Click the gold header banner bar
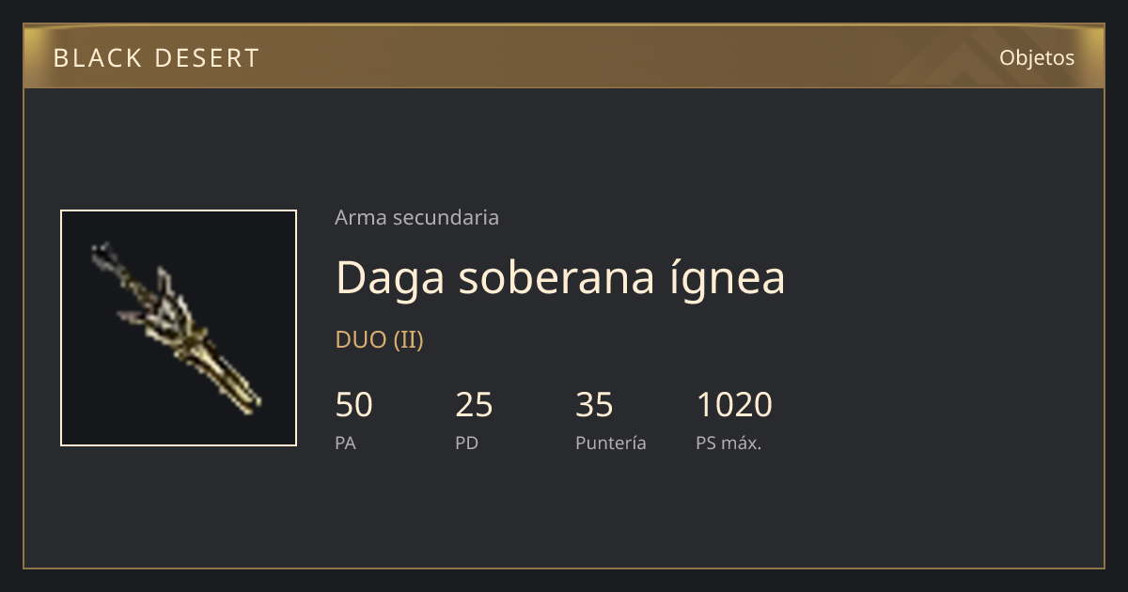Image resolution: width=1128 pixels, height=592 pixels. pyautogui.click(x=564, y=56)
